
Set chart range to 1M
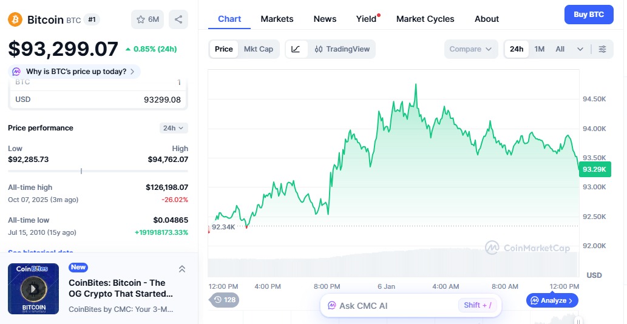(x=540, y=49)
